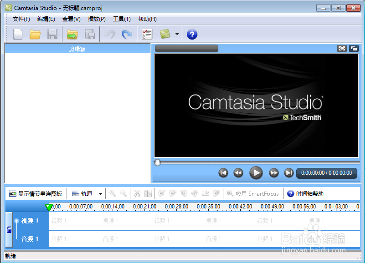Click the fourth speaker icon in the audio group
Image resolution: width=366 pixels, height=263 pixels.
click(195, 193)
